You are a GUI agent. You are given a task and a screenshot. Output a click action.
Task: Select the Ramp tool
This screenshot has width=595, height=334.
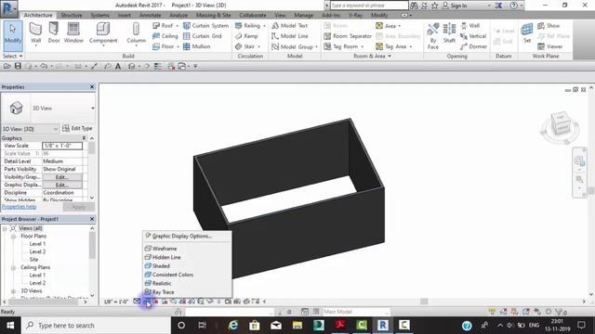pos(246,36)
